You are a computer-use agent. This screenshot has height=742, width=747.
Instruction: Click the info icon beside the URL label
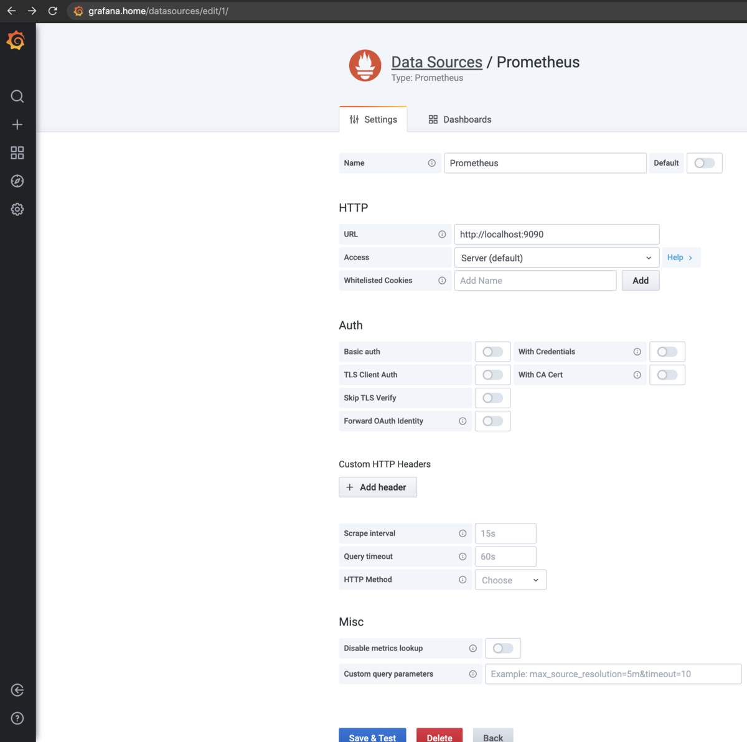click(442, 235)
